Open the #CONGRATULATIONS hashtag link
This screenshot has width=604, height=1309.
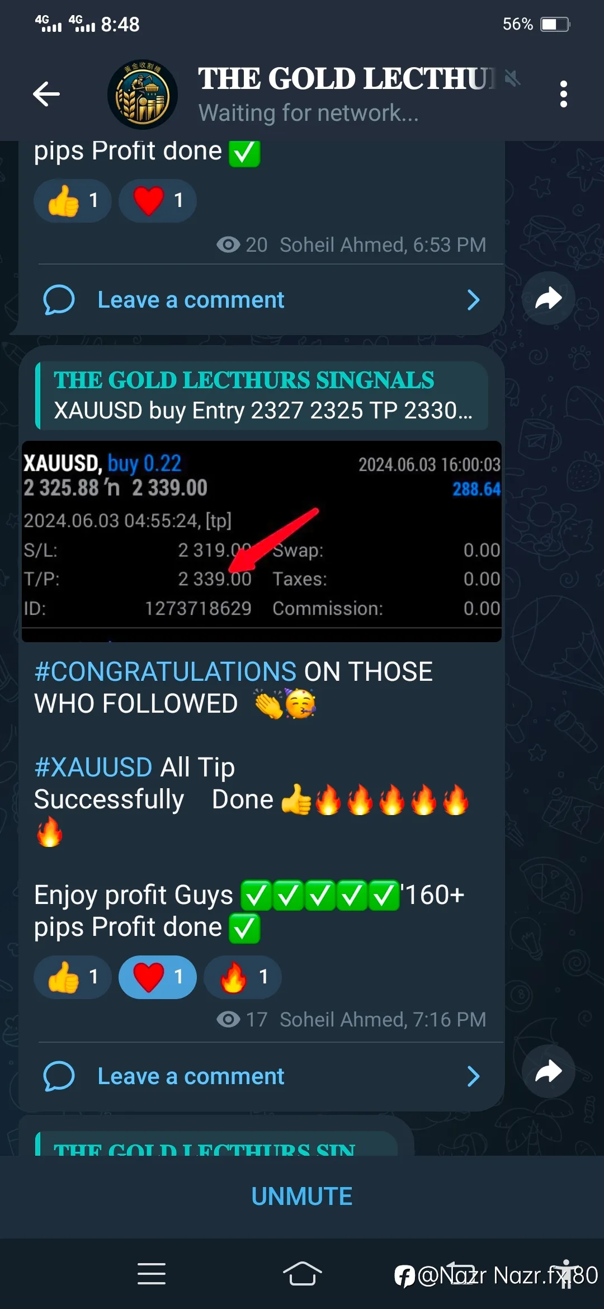pos(166,671)
